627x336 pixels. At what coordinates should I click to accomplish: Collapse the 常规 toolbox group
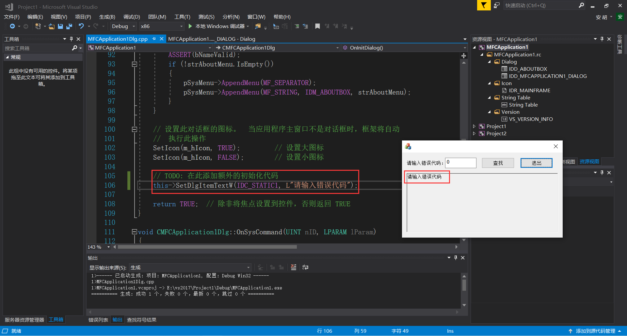(x=7, y=57)
